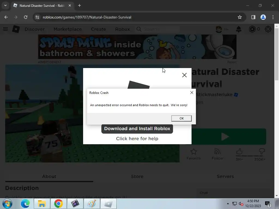The image size is (279, 209).
Task: Click the muted volume tray icon
Action: click(241, 204)
